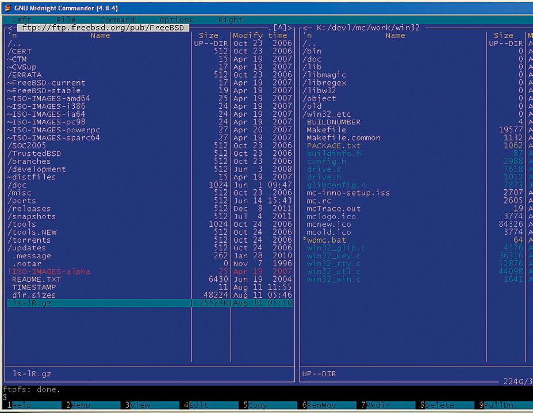
Task: Select the red !ISO-IMAGES-alpha entry
Action: click(x=49, y=271)
